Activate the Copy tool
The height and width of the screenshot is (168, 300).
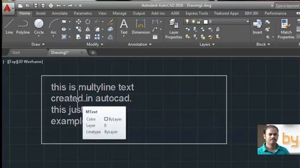coord(78,29)
